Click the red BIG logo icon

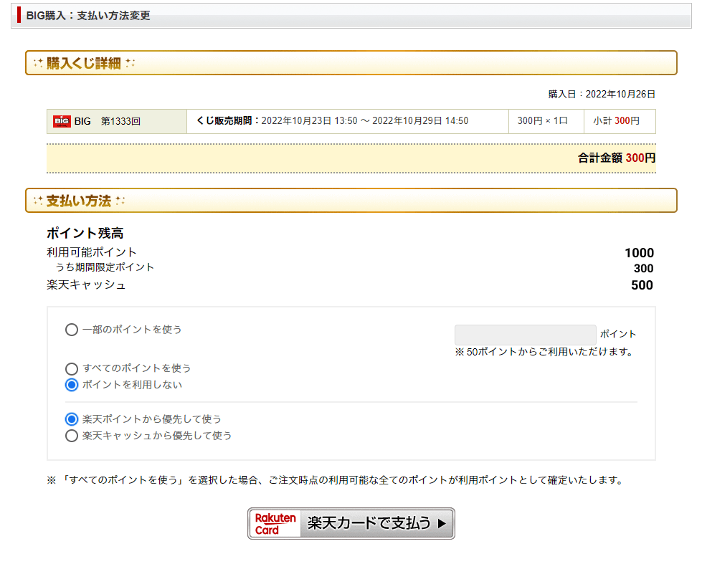pyautogui.click(x=62, y=121)
